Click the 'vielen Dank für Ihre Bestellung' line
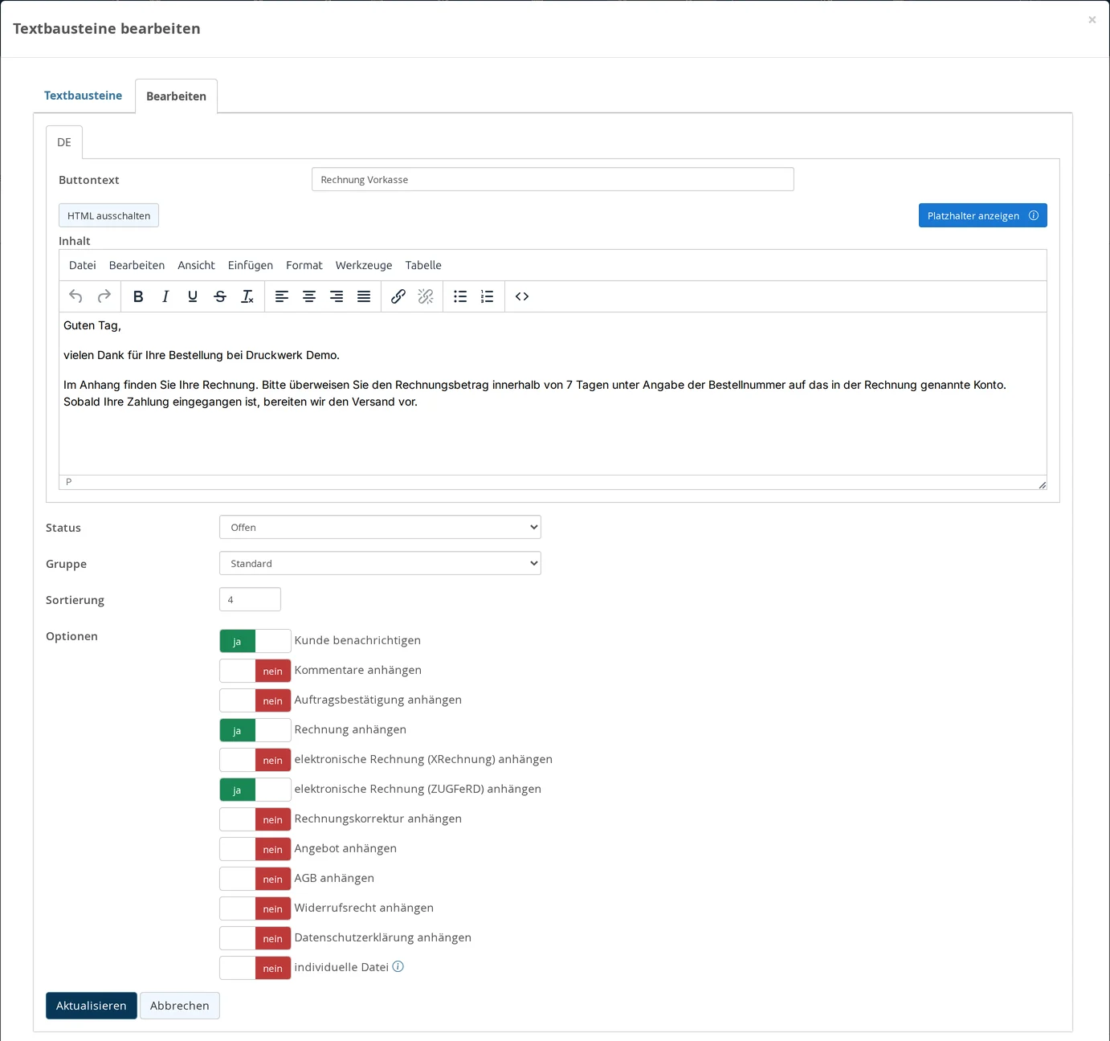Viewport: 1110px width, 1041px height. pos(202,355)
